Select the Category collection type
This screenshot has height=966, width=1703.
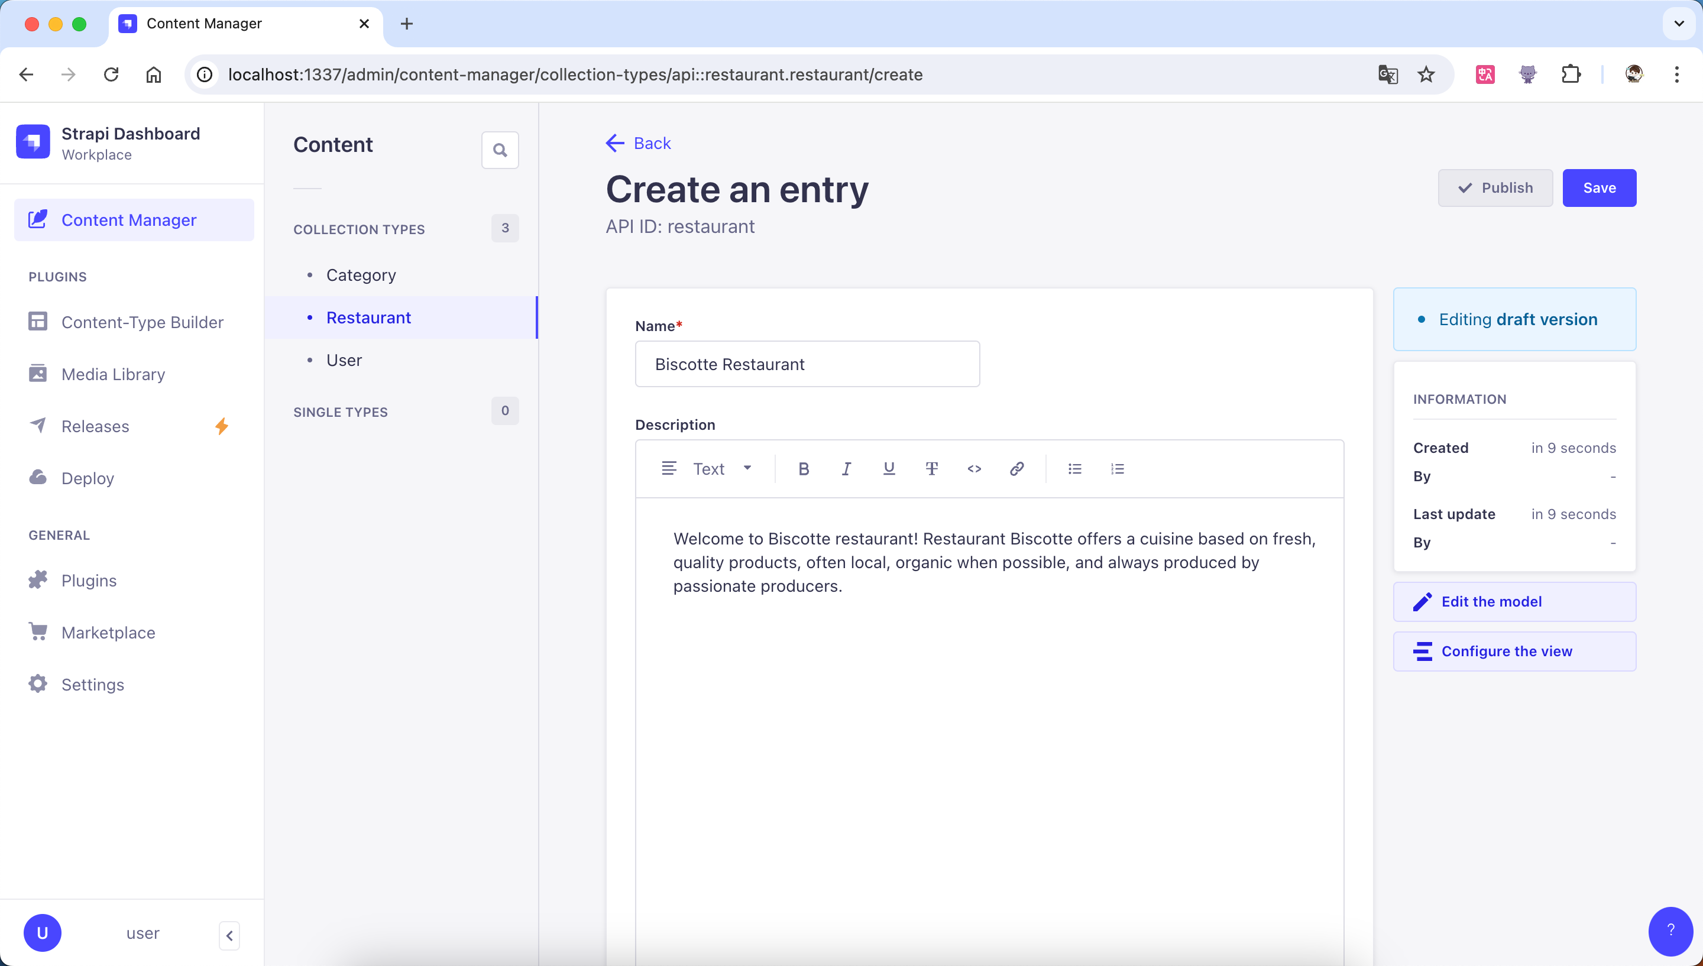361,275
